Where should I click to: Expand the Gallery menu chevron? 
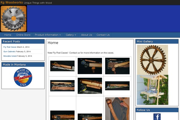tap(75, 35)
